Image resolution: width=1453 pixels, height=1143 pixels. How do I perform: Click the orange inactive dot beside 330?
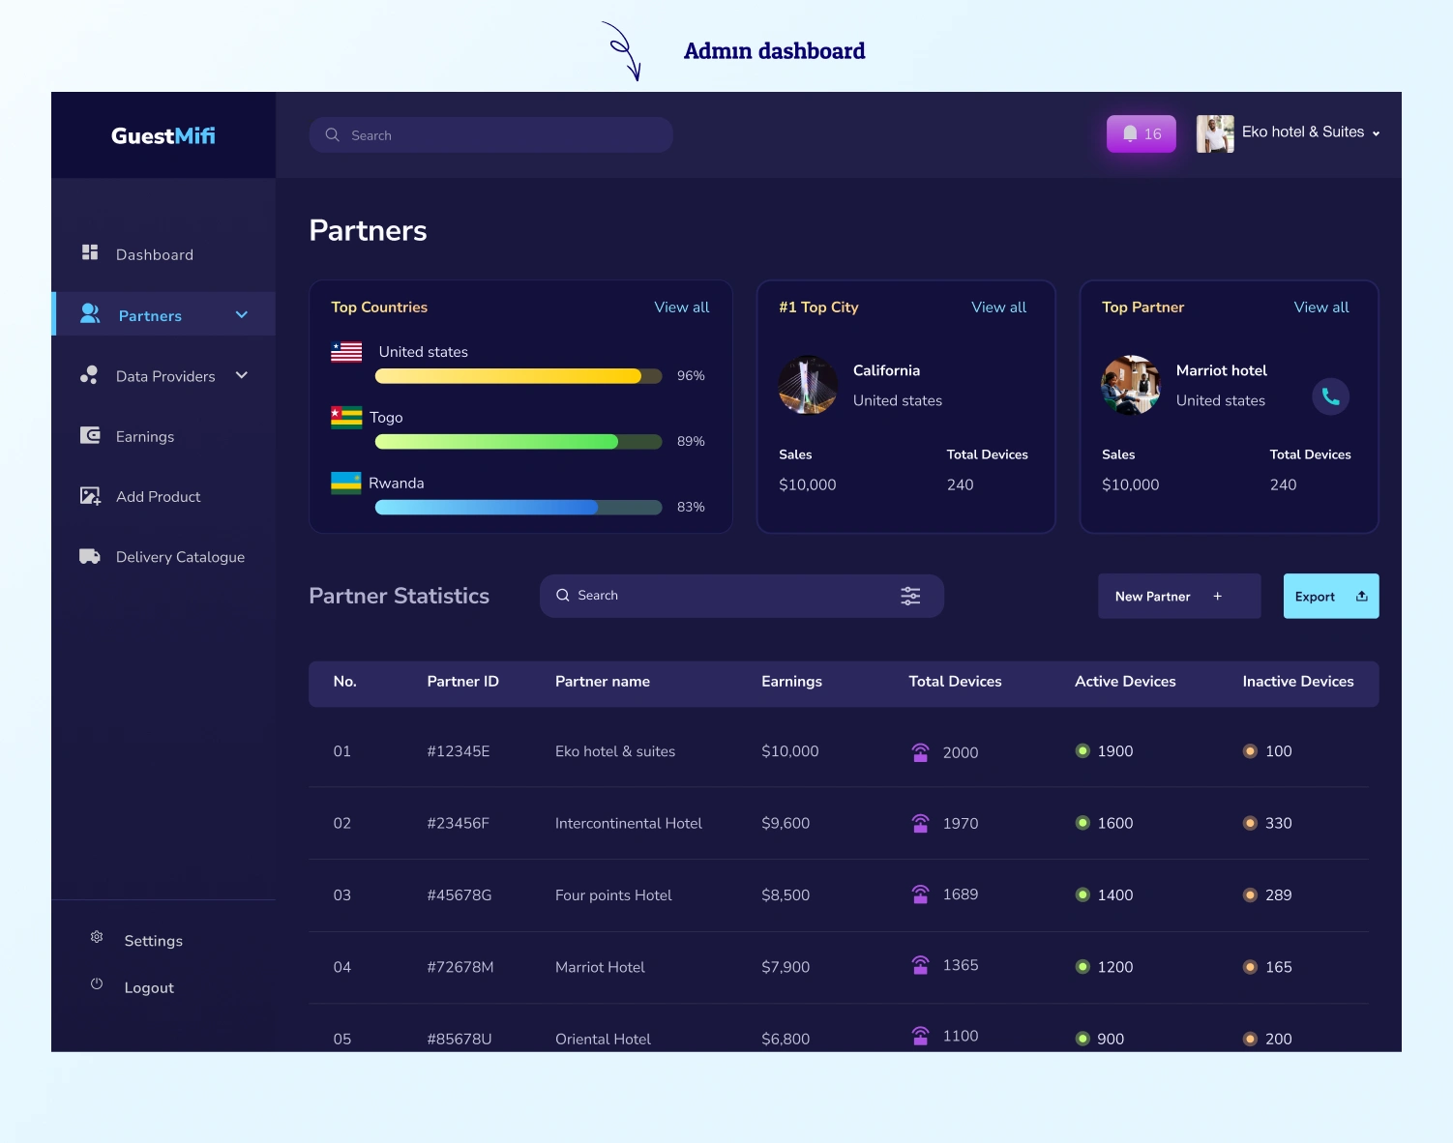[x=1250, y=823]
